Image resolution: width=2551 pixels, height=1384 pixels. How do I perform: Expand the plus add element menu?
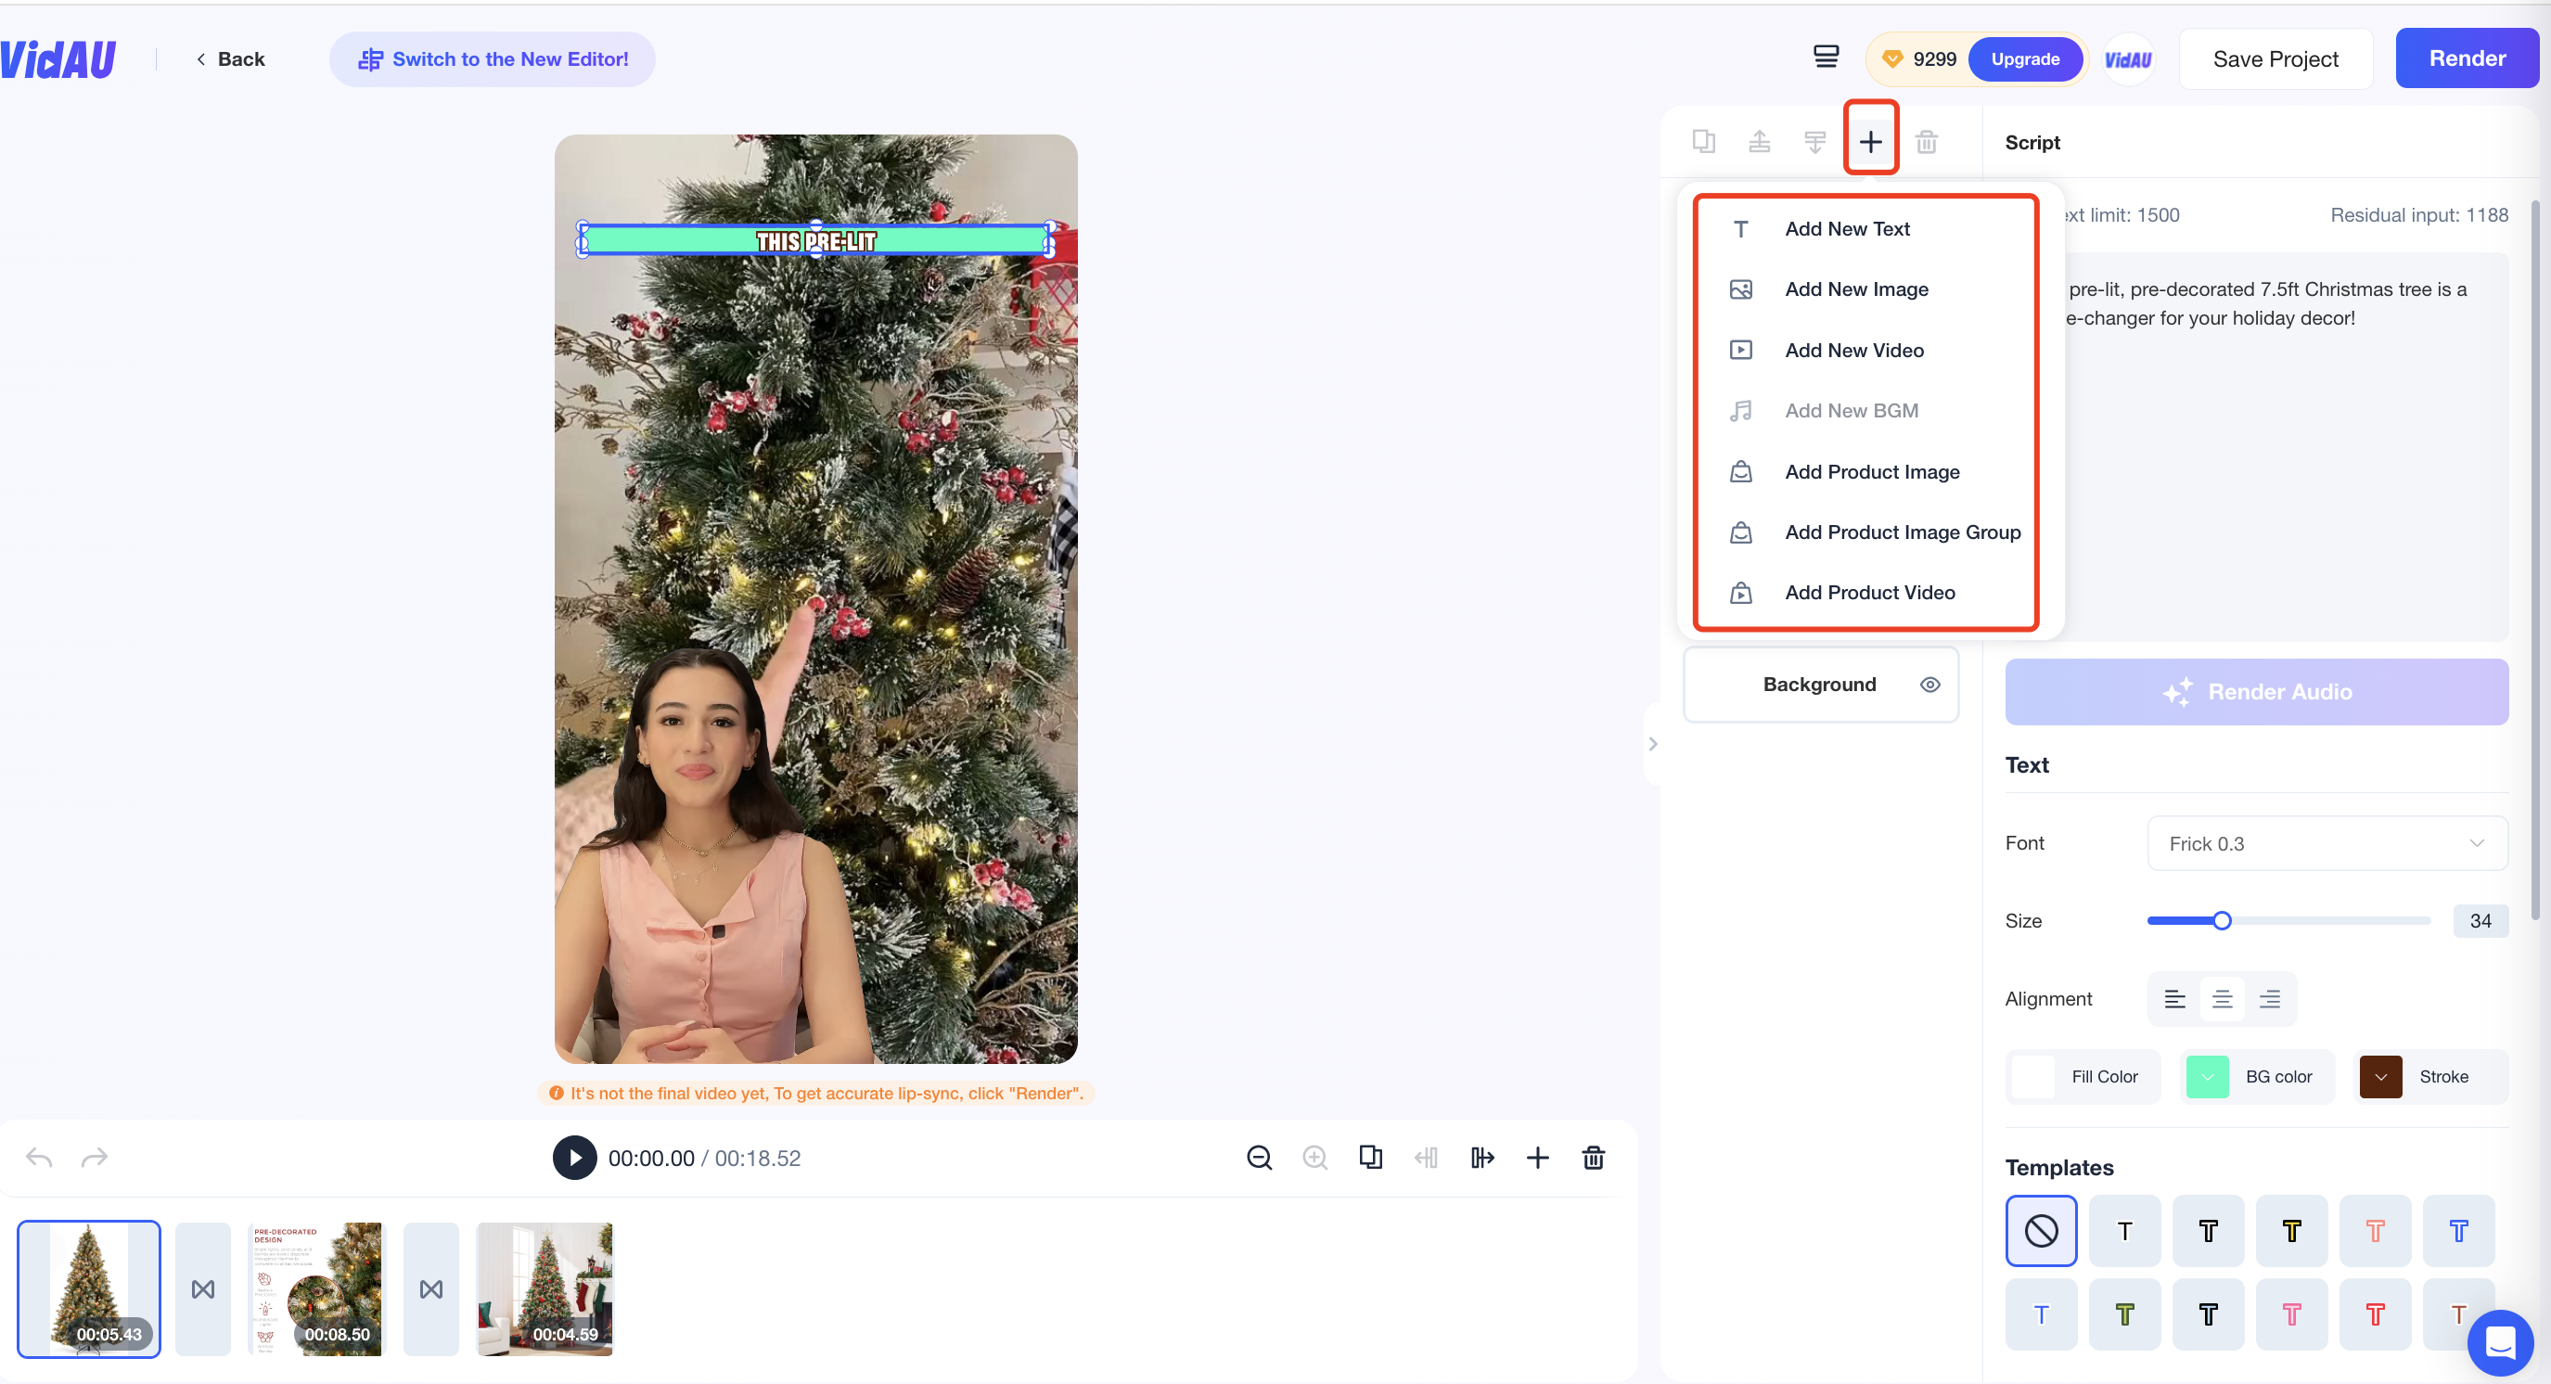click(1871, 142)
